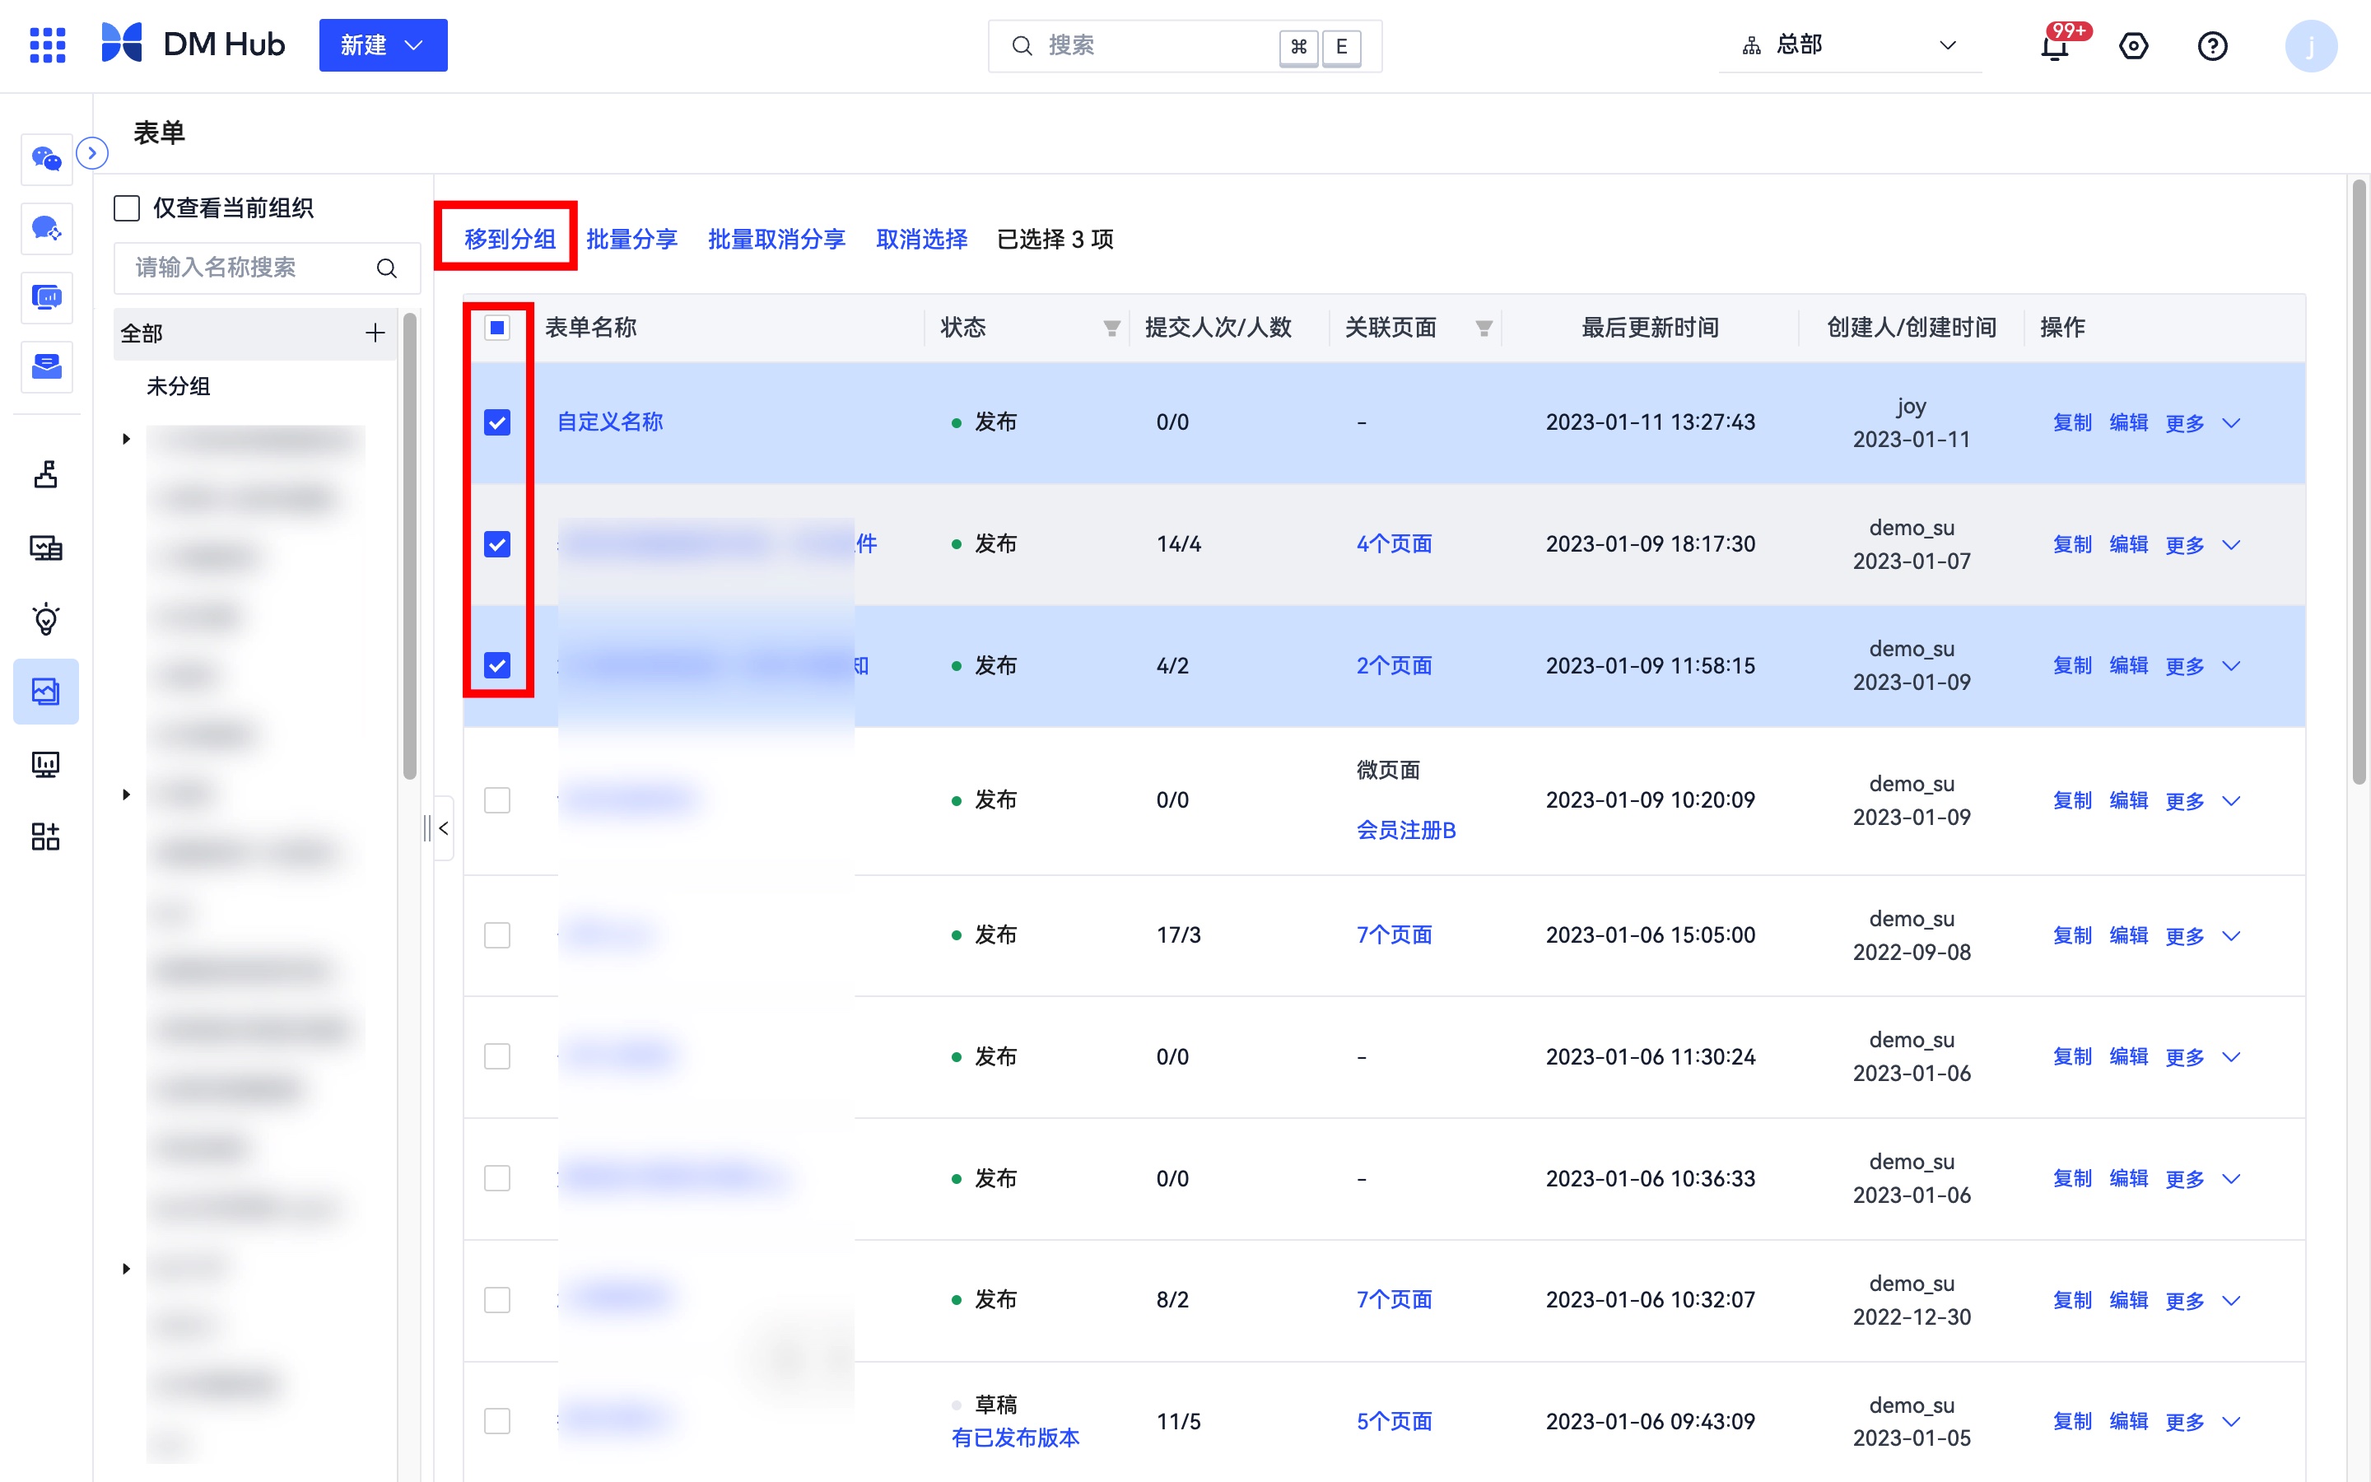Toggle 仅查看当前组织 checkbox

[127, 207]
